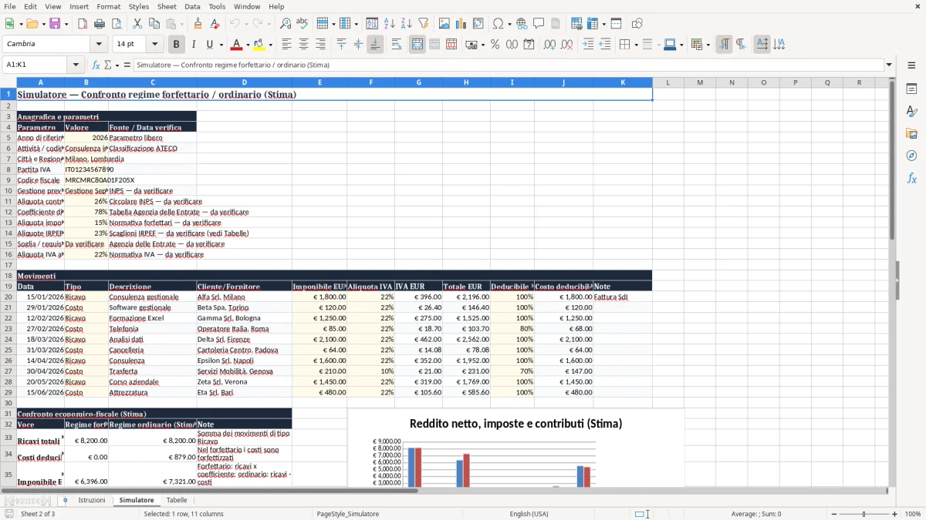This screenshot has width=926, height=520.
Task: Open Special Character dropdown arrow
Action: click(509, 24)
